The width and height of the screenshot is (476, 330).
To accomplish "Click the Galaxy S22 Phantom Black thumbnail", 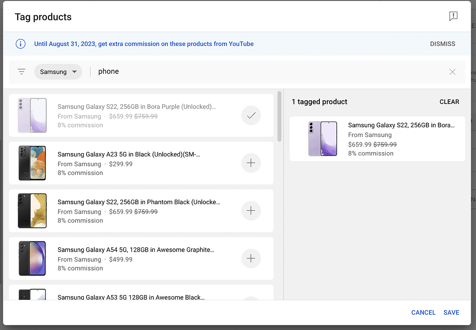I will tap(32, 211).
